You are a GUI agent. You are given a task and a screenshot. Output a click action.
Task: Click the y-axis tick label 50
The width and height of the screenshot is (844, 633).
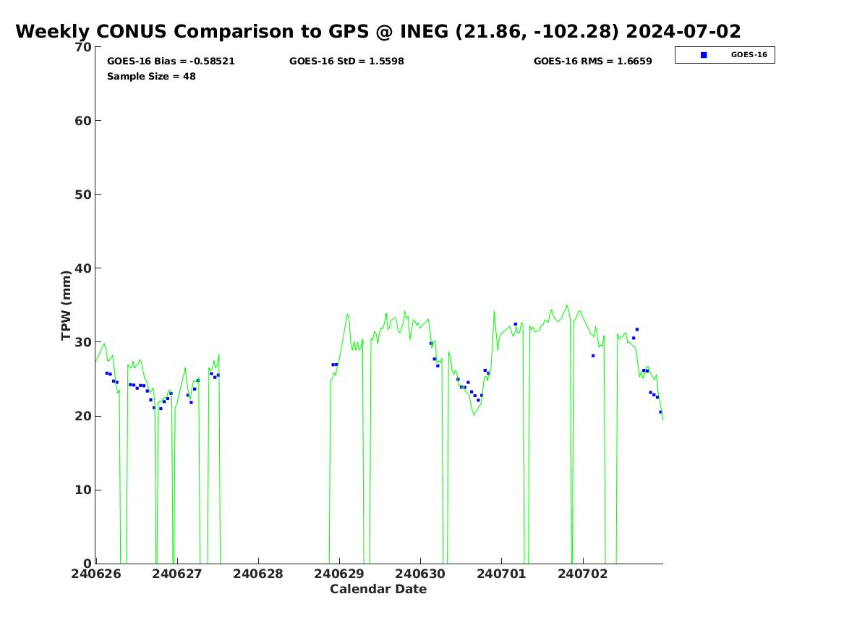tap(83, 195)
